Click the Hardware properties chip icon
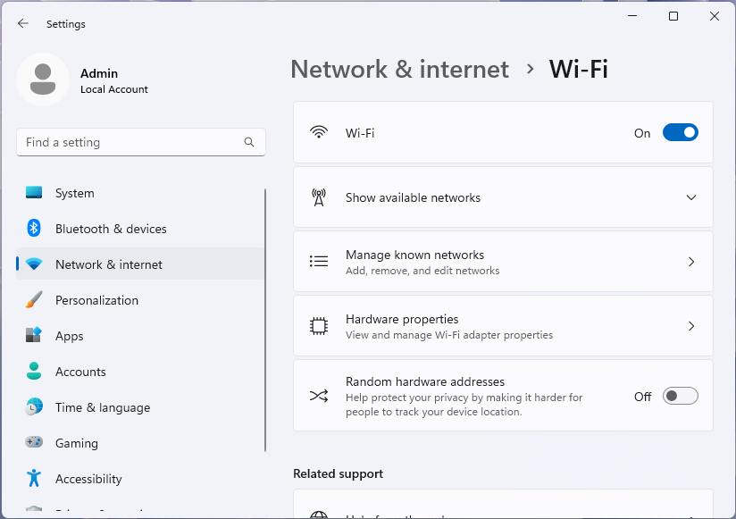Viewport: 736px width, 519px height. click(319, 326)
